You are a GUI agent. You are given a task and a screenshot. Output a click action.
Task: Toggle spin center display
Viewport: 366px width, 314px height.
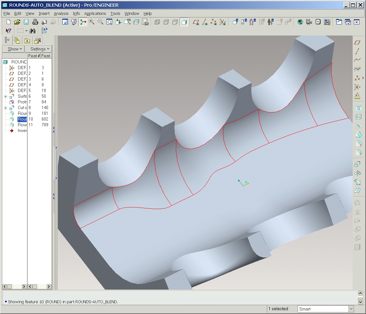83,22
